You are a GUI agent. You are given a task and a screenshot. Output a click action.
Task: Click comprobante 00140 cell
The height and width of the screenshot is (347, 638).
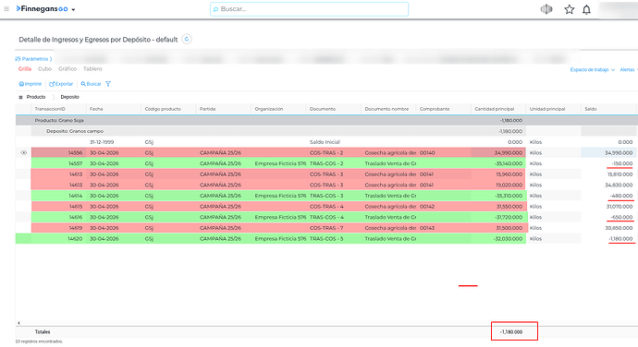click(443, 153)
